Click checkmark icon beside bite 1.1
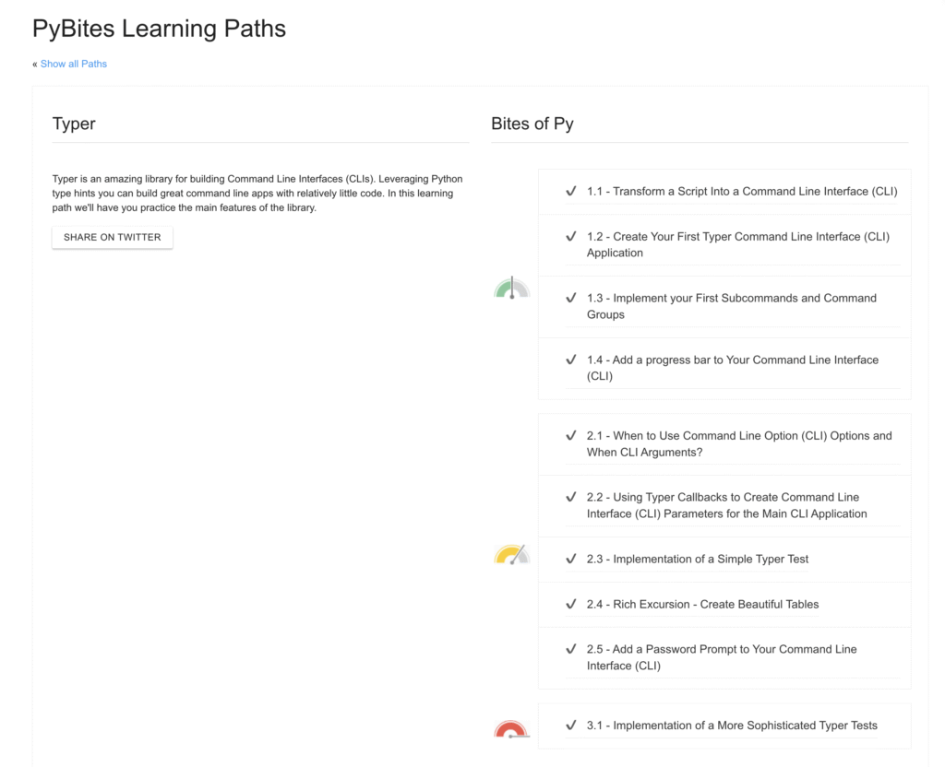 (x=571, y=191)
